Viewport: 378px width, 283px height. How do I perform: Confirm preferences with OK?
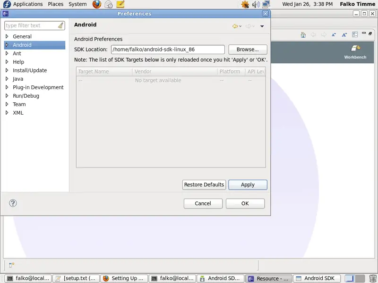click(245, 203)
